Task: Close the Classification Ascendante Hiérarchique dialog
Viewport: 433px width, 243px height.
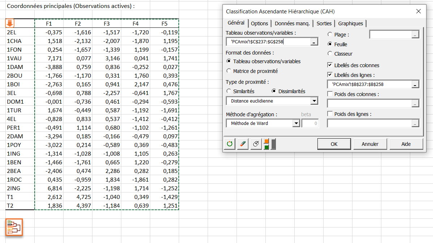Action: [419, 11]
